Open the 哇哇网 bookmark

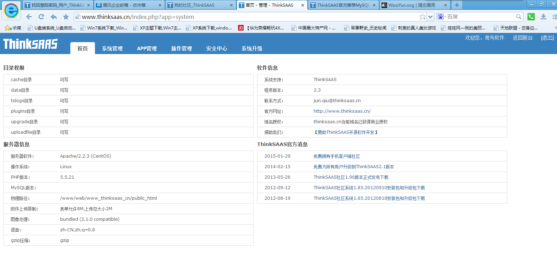463,28
